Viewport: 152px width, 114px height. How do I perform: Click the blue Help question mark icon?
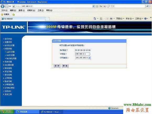[x=145, y=19]
